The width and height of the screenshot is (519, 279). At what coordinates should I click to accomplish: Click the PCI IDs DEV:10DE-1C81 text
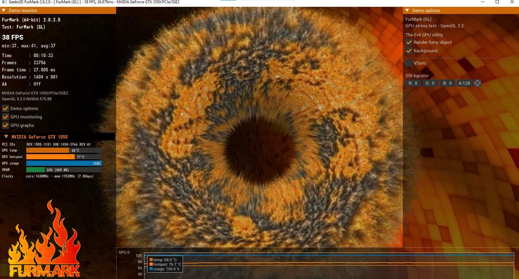(58, 144)
